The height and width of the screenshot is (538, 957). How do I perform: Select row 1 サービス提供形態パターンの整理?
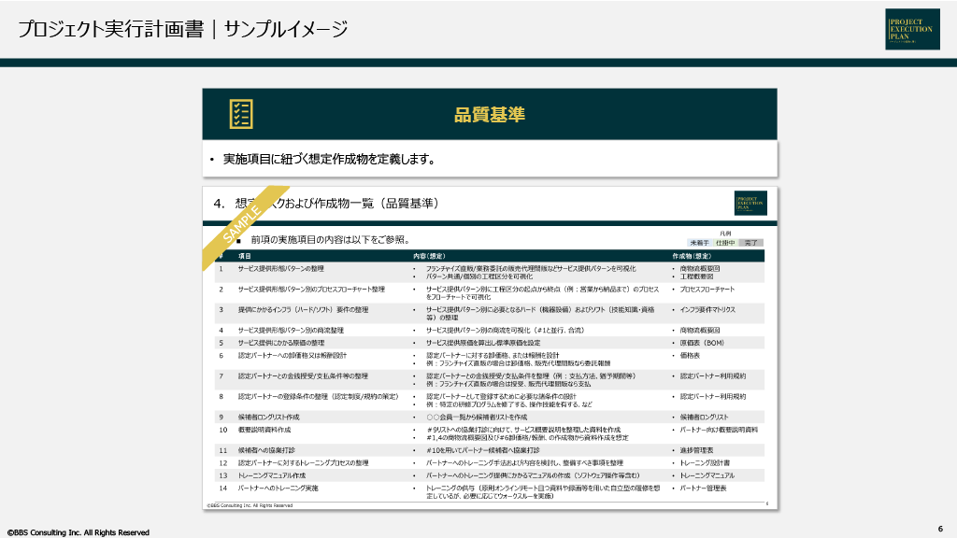(x=280, y=268)
